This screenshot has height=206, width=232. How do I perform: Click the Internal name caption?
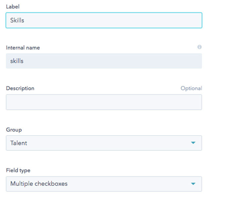tap(23, 48)
